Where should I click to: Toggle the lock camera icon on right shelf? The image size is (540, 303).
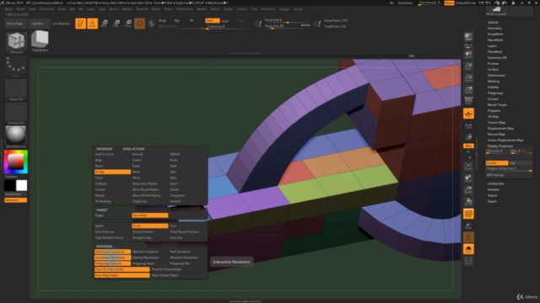(x=468, y=137)
